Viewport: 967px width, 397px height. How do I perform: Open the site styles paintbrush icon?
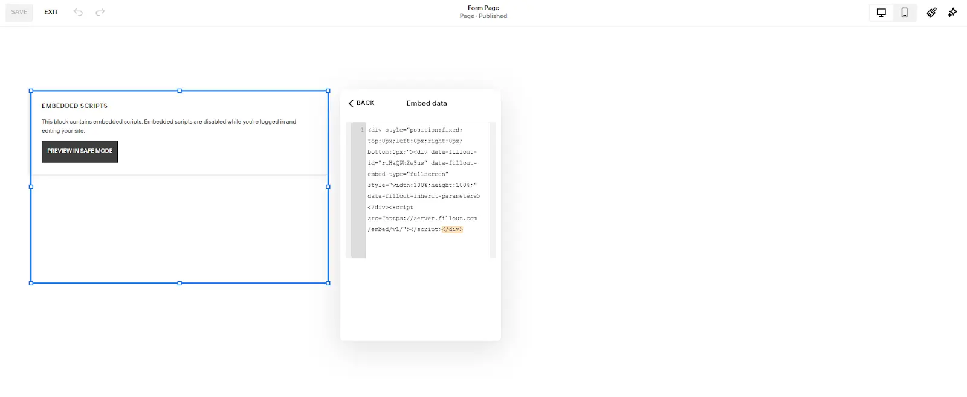tap(931, 12)
